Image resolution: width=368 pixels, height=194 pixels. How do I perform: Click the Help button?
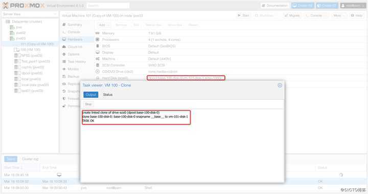[357, 15]
